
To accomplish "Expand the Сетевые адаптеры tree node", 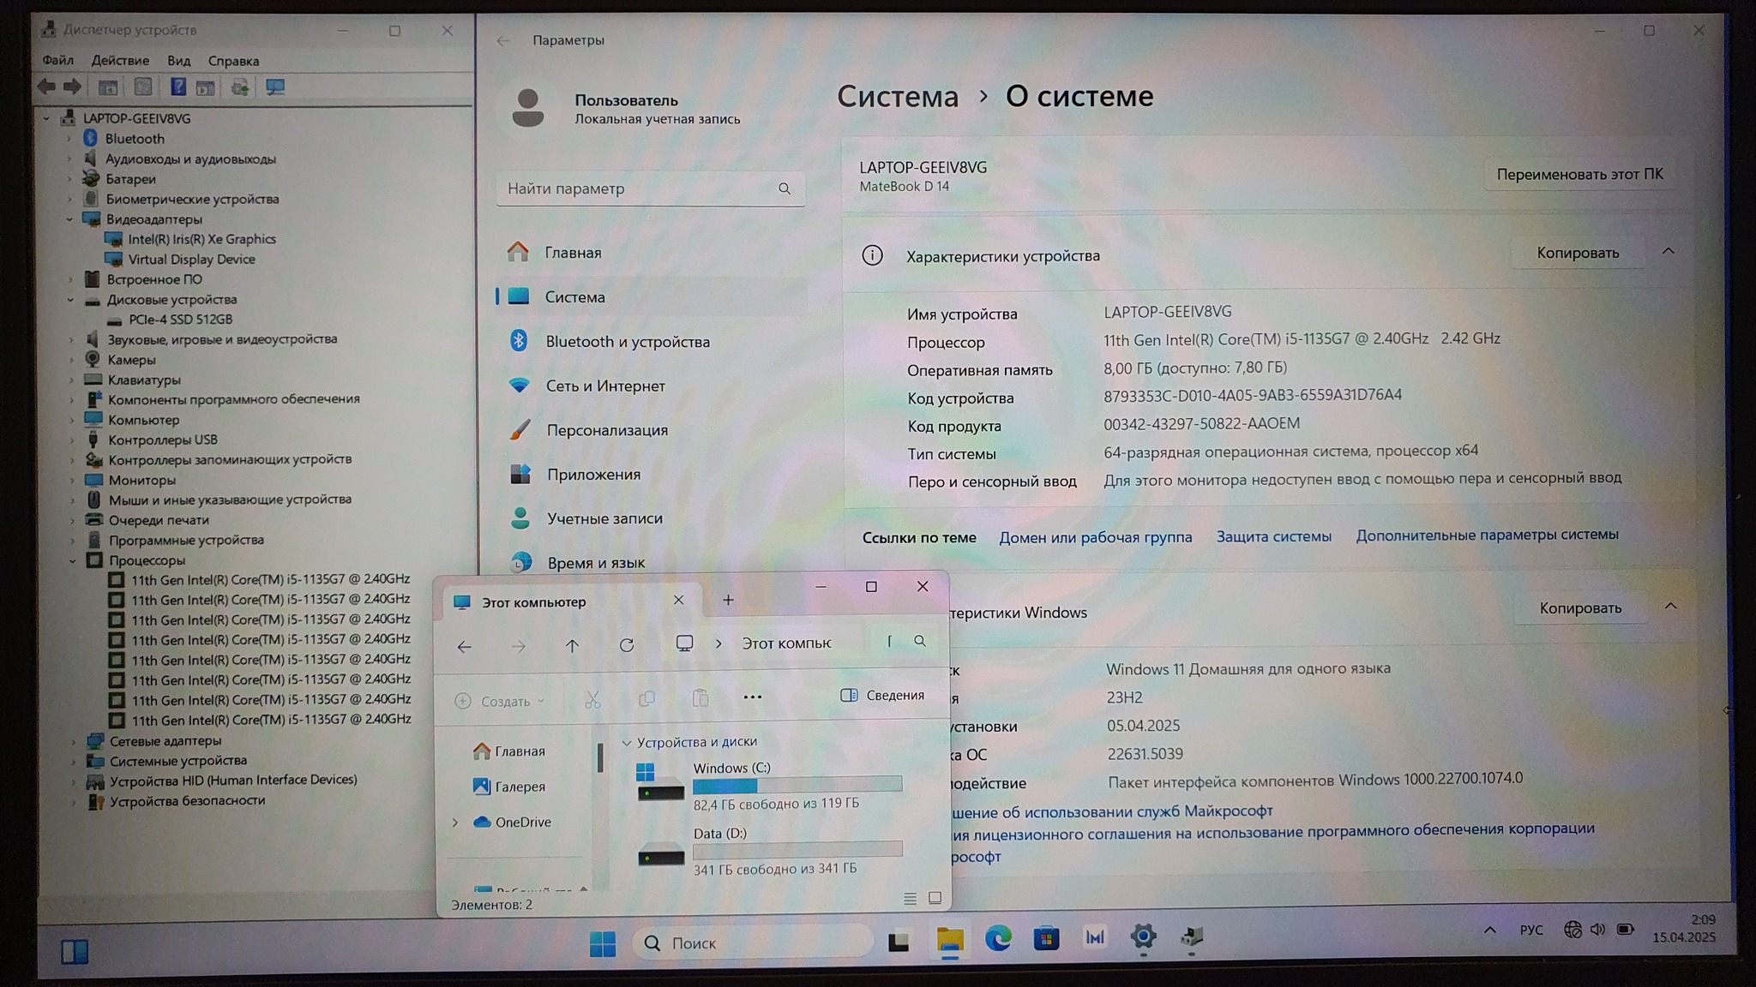I will point(73,741).
